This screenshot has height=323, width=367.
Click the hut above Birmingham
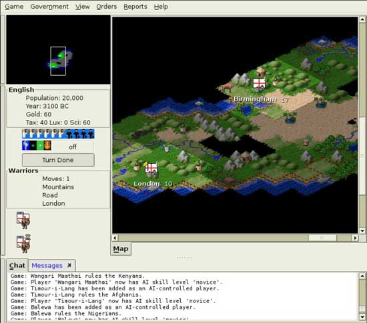pyautogui.click(x=260, y=71)
